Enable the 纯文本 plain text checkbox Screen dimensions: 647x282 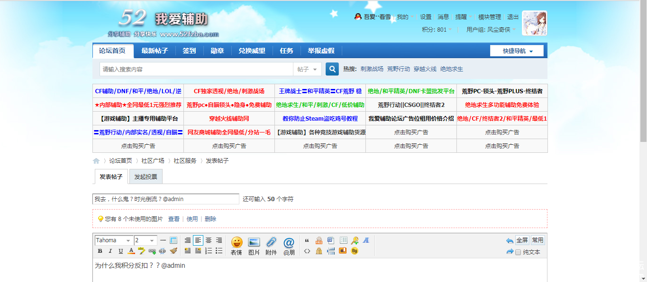pyautogui.click(x=518, y=252)
